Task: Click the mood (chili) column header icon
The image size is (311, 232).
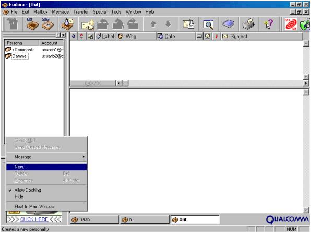Action: [x=217, y=37]
